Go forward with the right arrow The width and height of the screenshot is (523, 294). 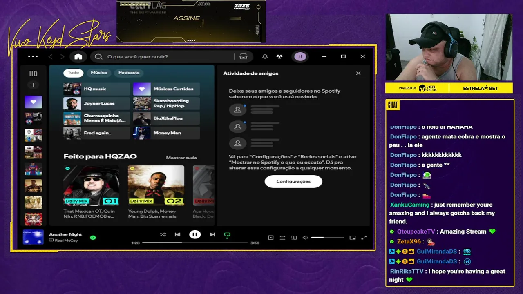[x=62, y=56]
